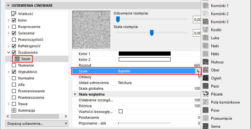The image size is (251, 129).
Task: Select the Nutous noise pattern icon
Action: 206,62
